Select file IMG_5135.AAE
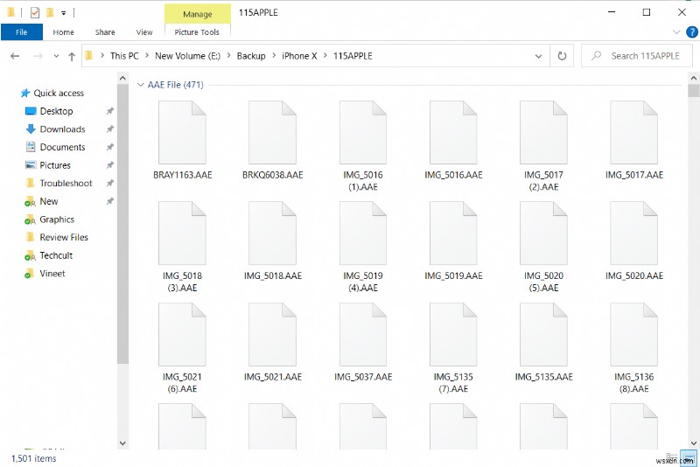700x467 pixels. (543, 343)
